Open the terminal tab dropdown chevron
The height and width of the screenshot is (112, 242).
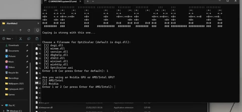point(93,1)
